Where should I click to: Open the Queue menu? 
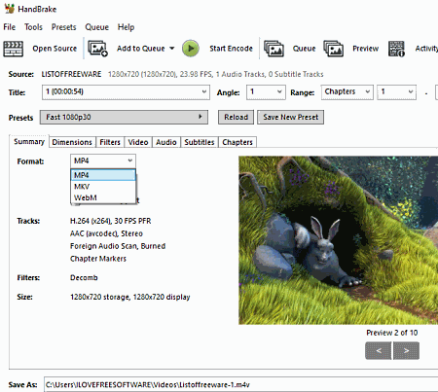click(x=96, y=27)
